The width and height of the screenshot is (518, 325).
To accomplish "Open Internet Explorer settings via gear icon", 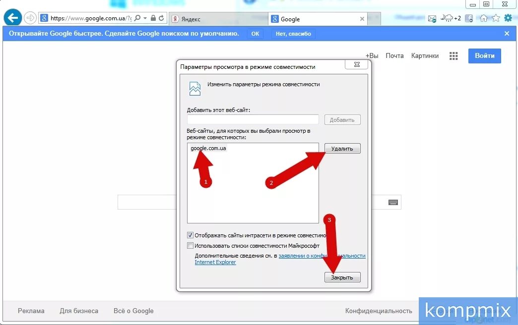I will coord(507,17).
